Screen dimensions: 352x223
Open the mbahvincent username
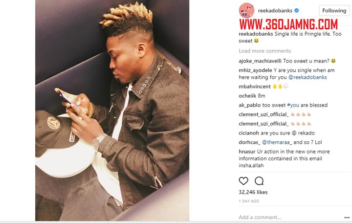pos(255,87)
